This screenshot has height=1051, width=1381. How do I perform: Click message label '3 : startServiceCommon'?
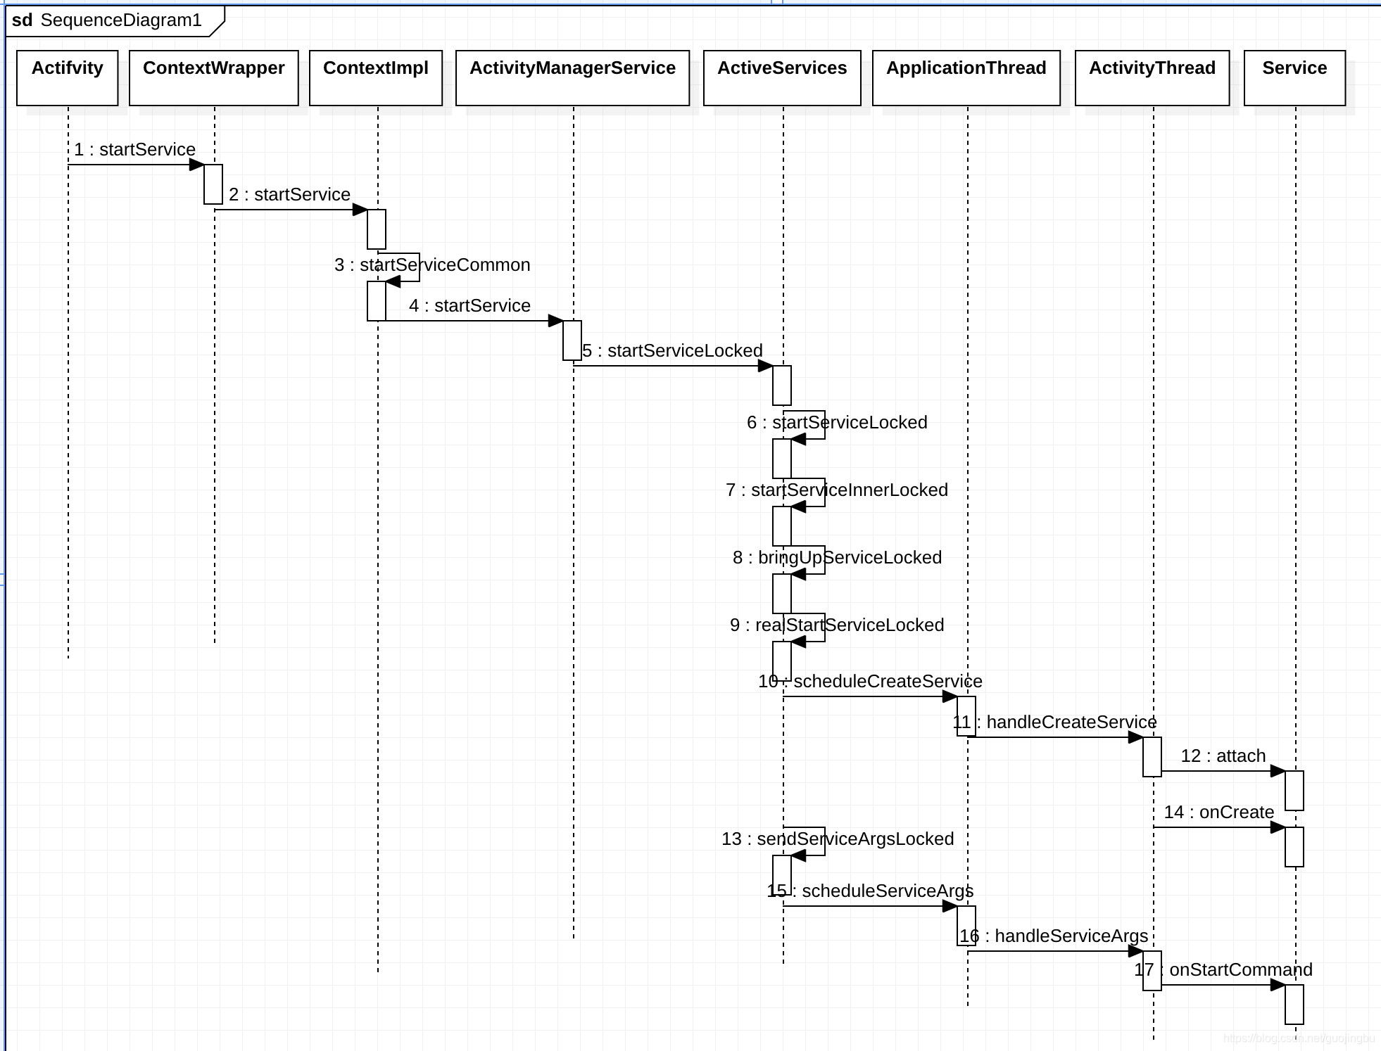pos(432,265)
